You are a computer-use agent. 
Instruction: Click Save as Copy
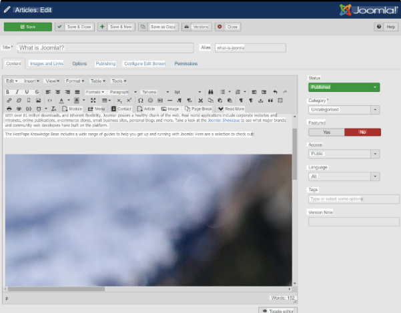(158, 27)
